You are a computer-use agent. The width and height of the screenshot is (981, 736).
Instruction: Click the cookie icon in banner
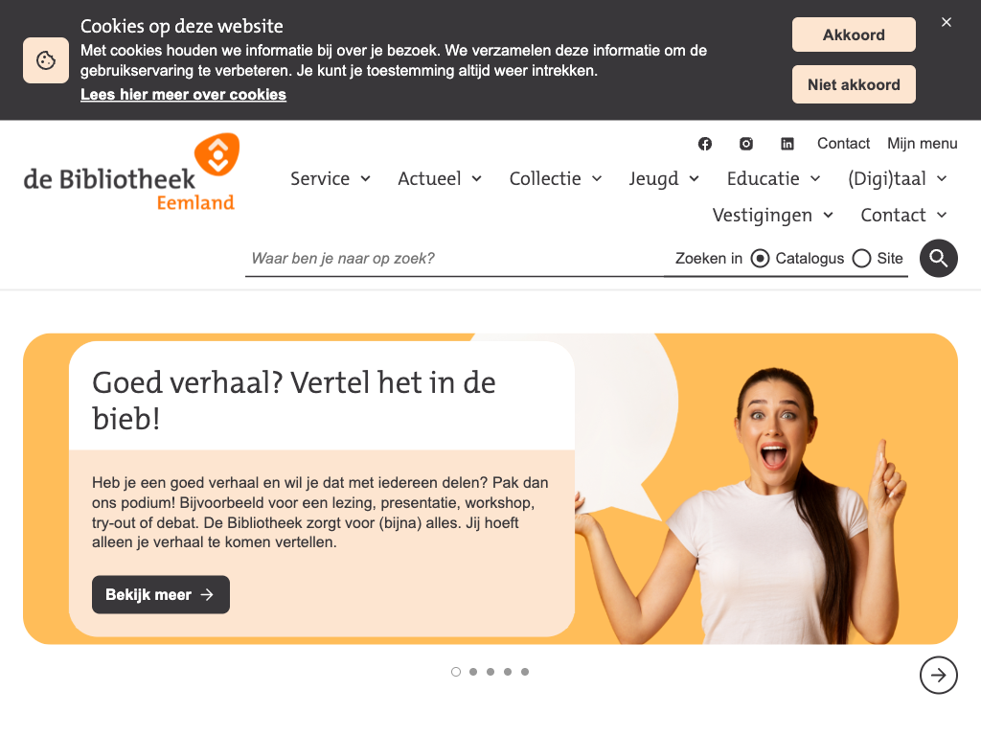[x=46, y=60]
